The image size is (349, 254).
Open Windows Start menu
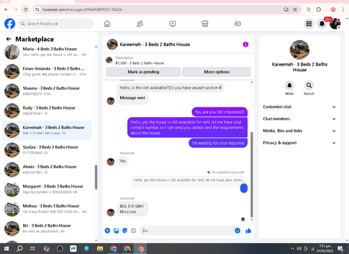click(x=6, y=248)
